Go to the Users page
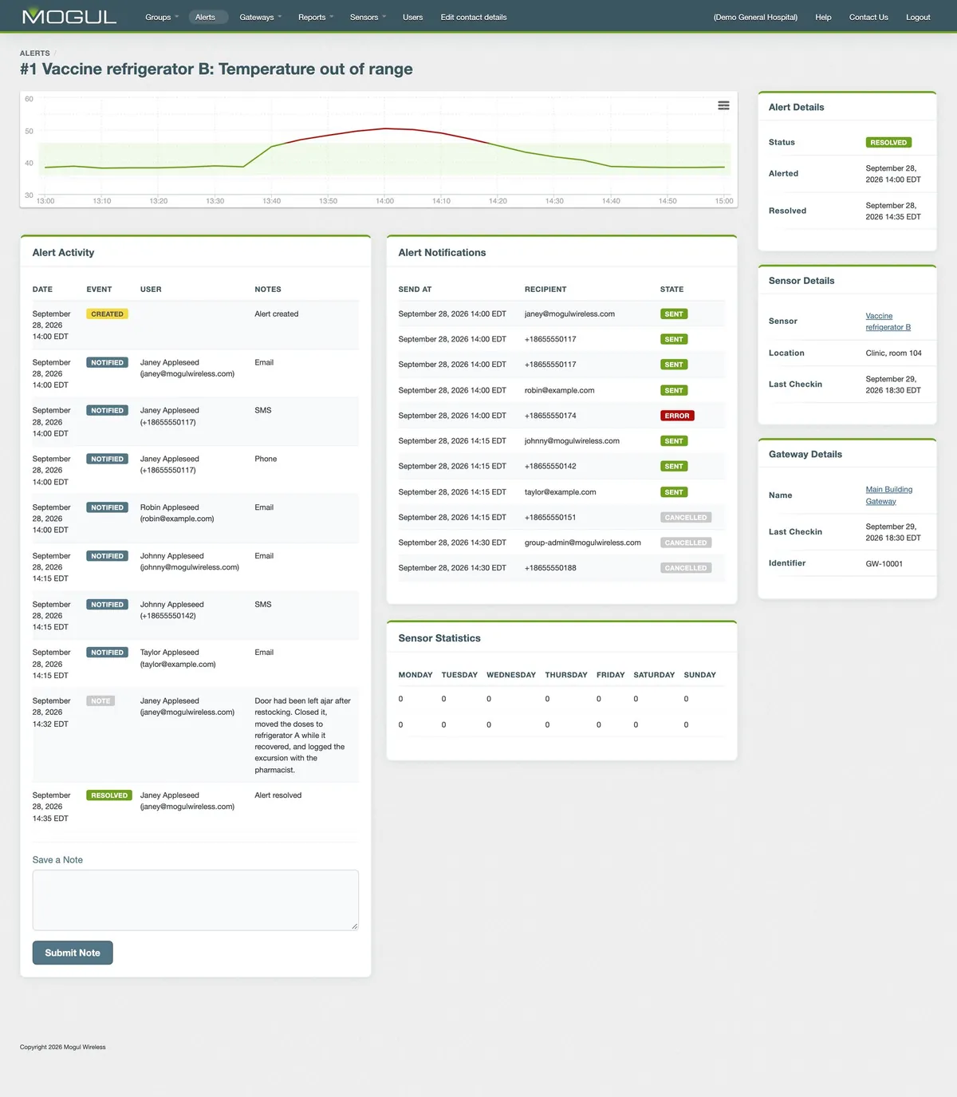 413,17
